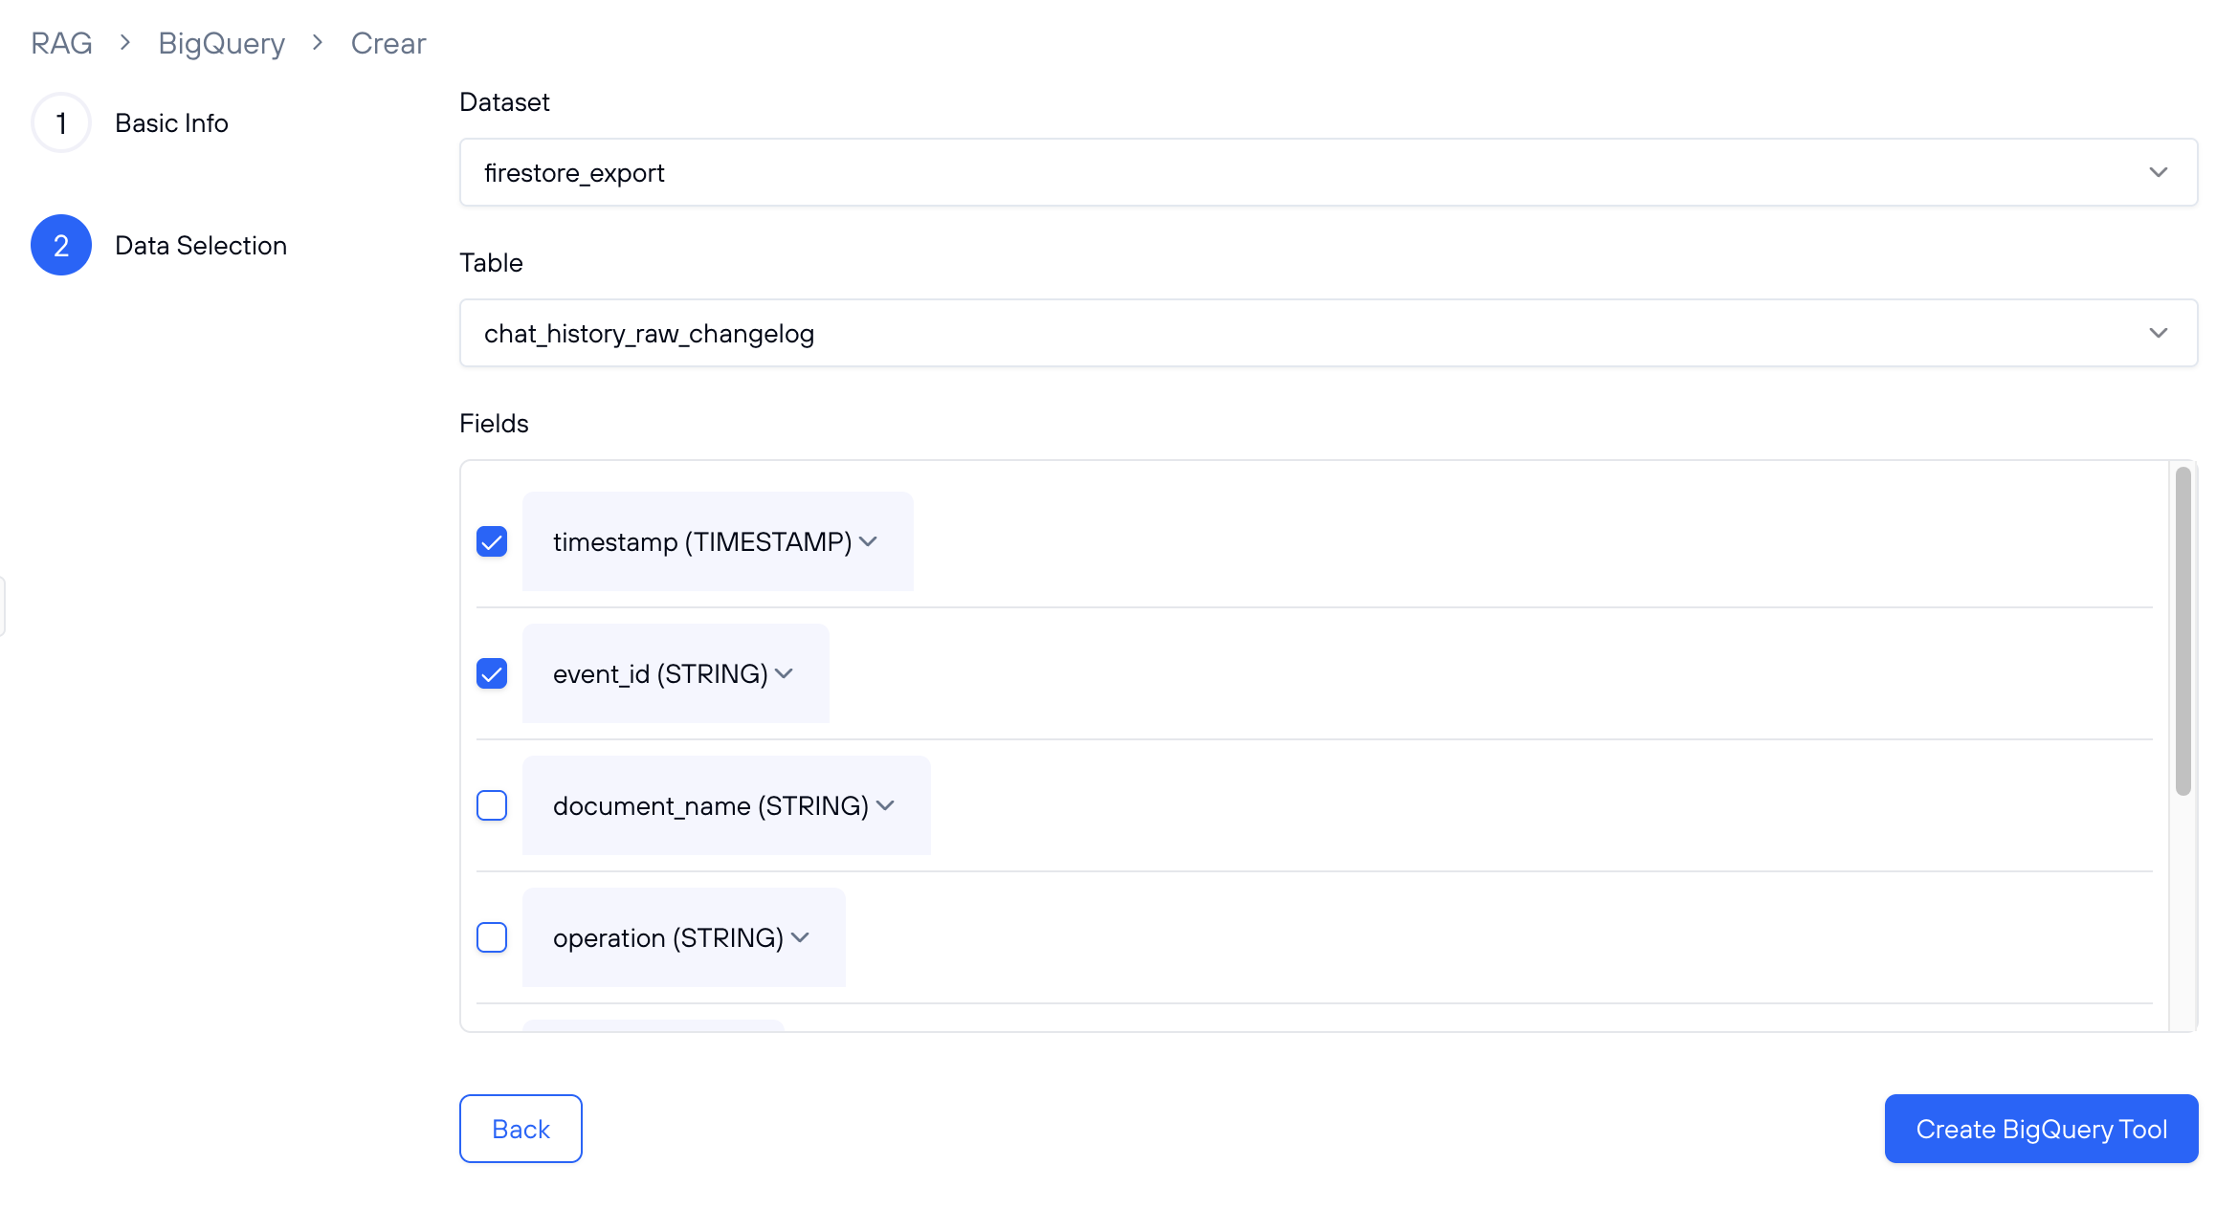The image size is (2216, 1209).
Task: Enable the operation (STRING) field
Action: pos(492,937)
